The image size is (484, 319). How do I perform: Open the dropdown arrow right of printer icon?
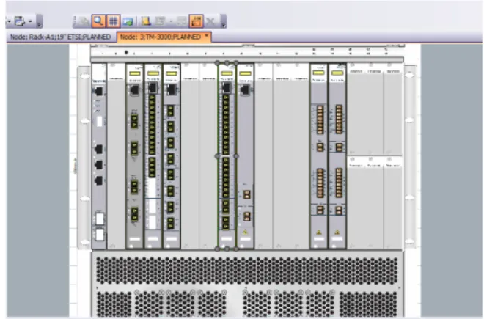click(30, 21)
